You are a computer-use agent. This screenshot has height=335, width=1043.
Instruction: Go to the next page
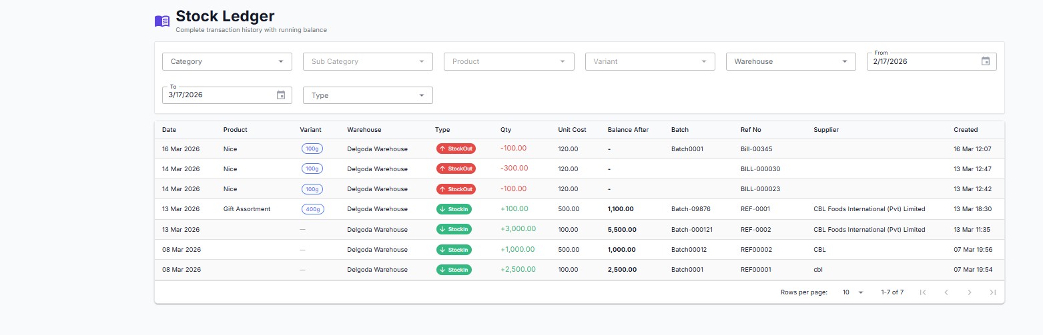[x=970, y=292]
